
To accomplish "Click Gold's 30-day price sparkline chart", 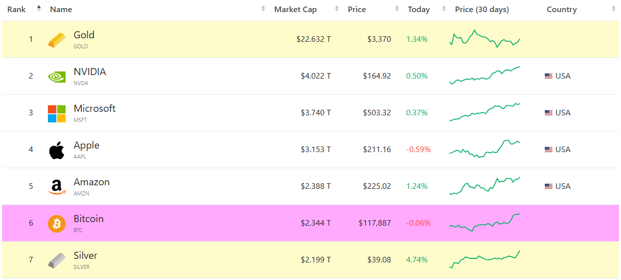I will 484,39.
